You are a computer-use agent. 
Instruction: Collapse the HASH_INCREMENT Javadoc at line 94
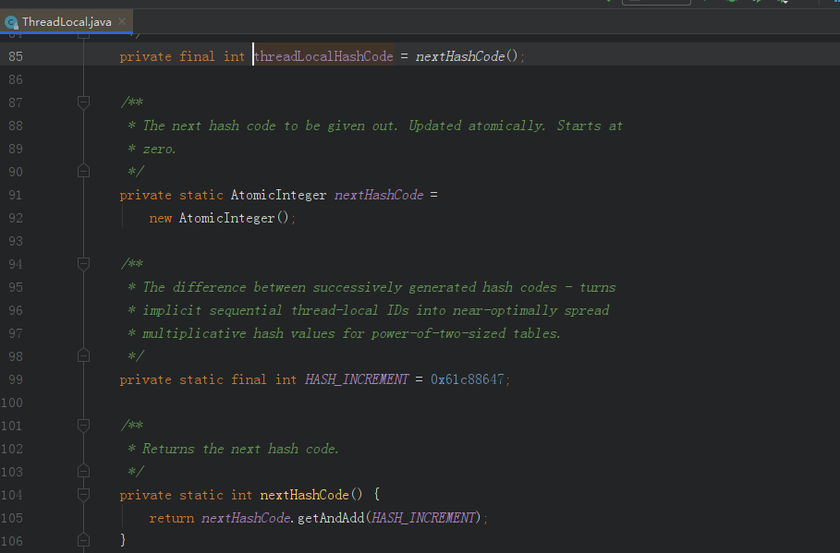pos(84,264)
